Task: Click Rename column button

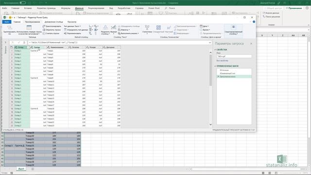Action: click(x=72, y=34)
